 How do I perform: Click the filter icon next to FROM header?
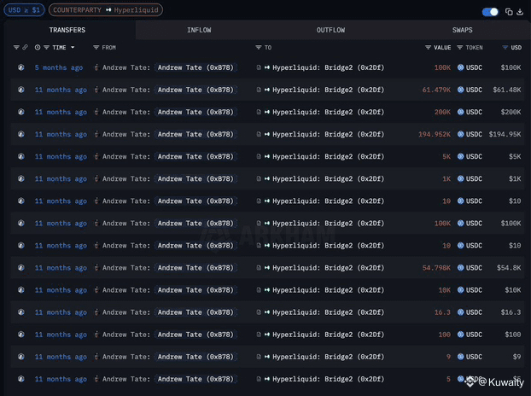(96, 48)
